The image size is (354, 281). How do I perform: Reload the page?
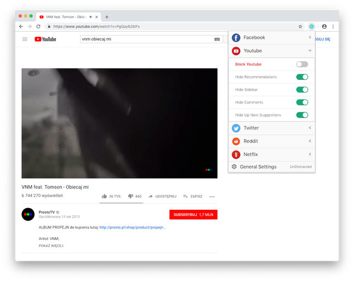[x=38, y=26]
